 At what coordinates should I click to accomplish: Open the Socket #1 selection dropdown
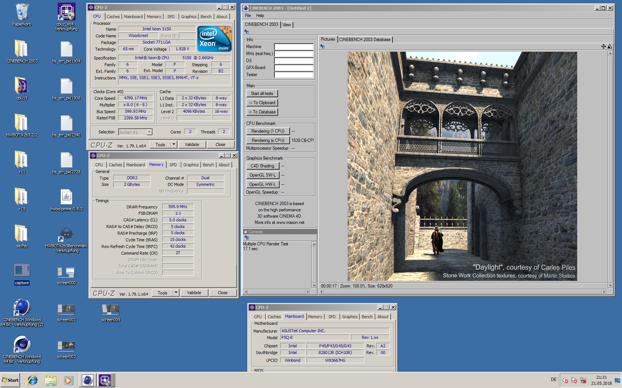click(x=149, y=132)
